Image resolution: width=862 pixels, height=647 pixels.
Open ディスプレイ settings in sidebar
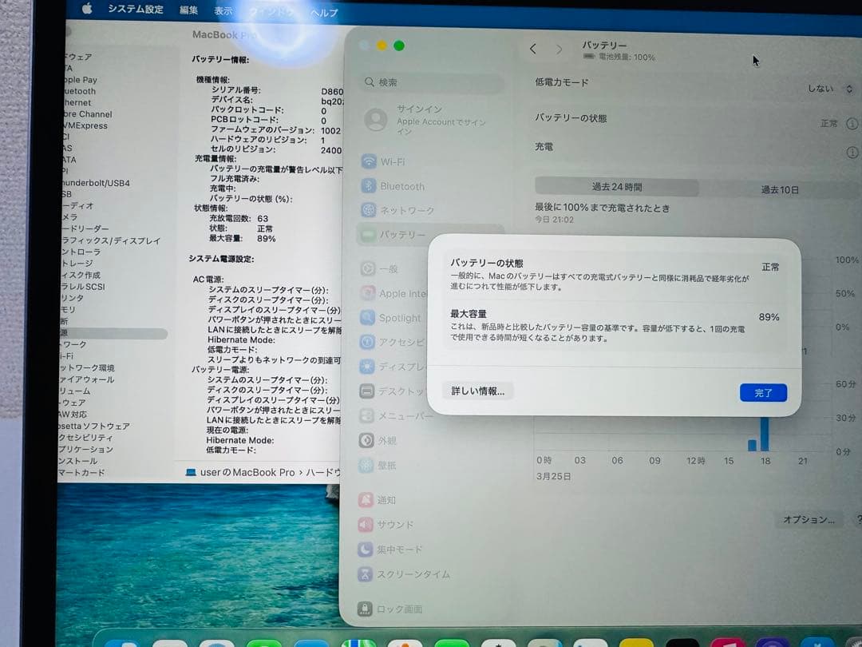click(393, 367)
